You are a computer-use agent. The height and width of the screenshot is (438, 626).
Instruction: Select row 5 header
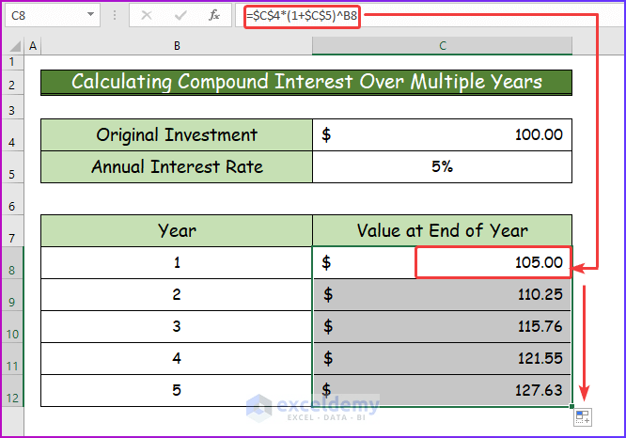pos(12,167)
